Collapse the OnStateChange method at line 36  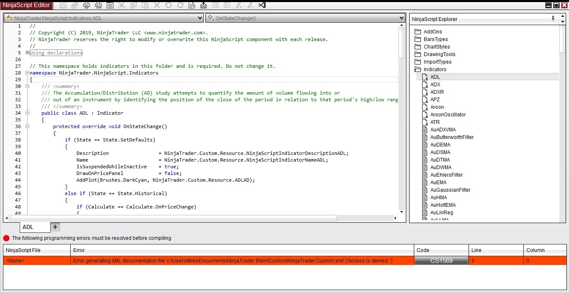click(x=28, y=126)
